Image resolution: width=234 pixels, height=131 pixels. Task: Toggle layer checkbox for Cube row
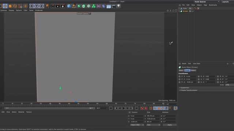coord(190,8)
